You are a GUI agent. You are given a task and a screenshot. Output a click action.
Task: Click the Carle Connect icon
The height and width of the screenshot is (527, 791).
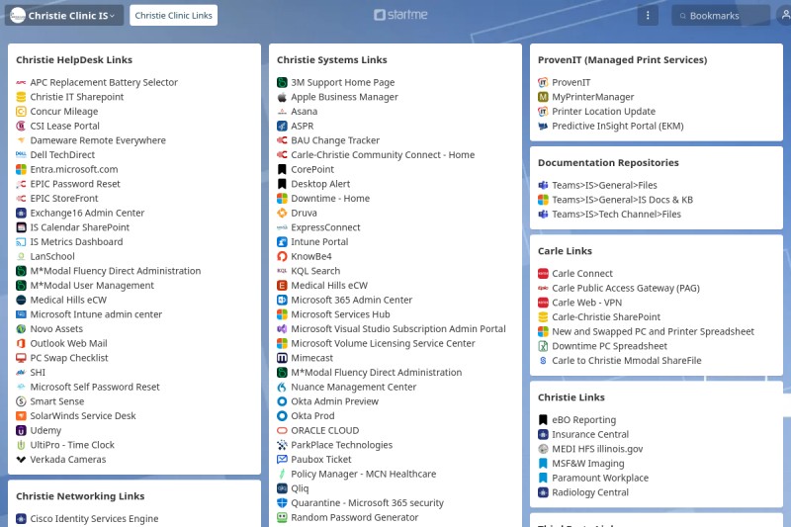click(x=543, y=273)
